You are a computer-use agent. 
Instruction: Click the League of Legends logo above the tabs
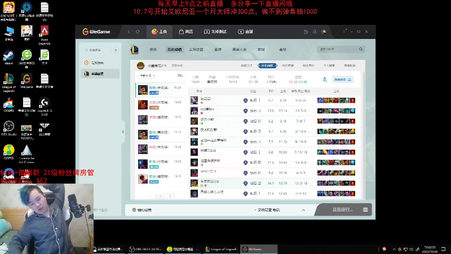click(x=134, y=50)
